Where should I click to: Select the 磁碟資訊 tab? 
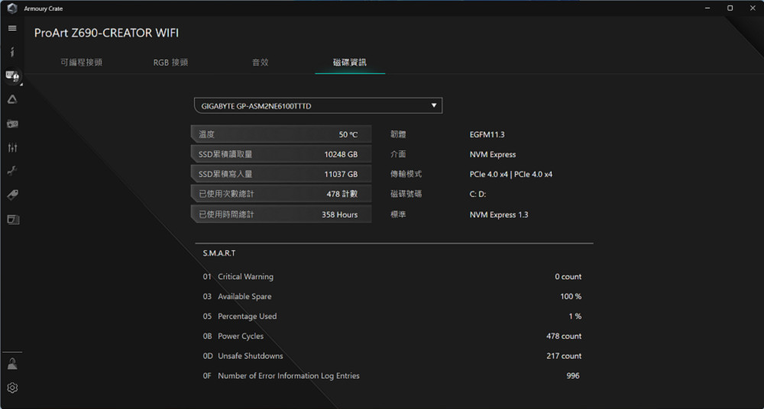tap(350, 63)
